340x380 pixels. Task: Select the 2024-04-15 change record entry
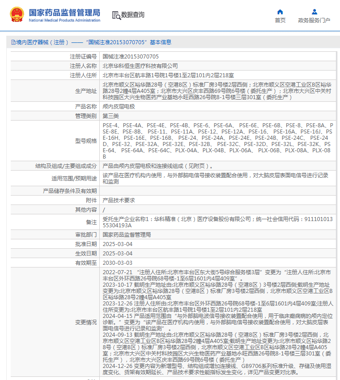click(x=217, y=322)
